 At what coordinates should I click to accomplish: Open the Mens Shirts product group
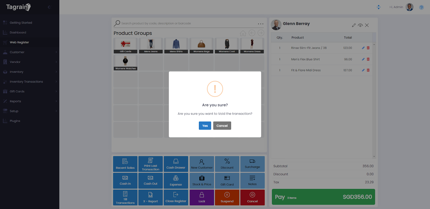coord(176,46)
